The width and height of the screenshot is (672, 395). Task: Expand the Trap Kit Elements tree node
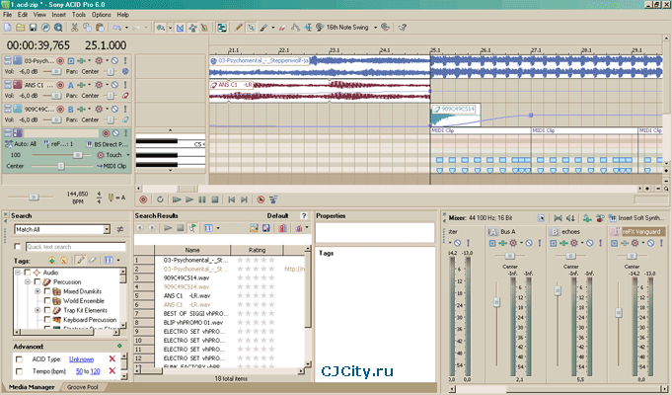37,310
